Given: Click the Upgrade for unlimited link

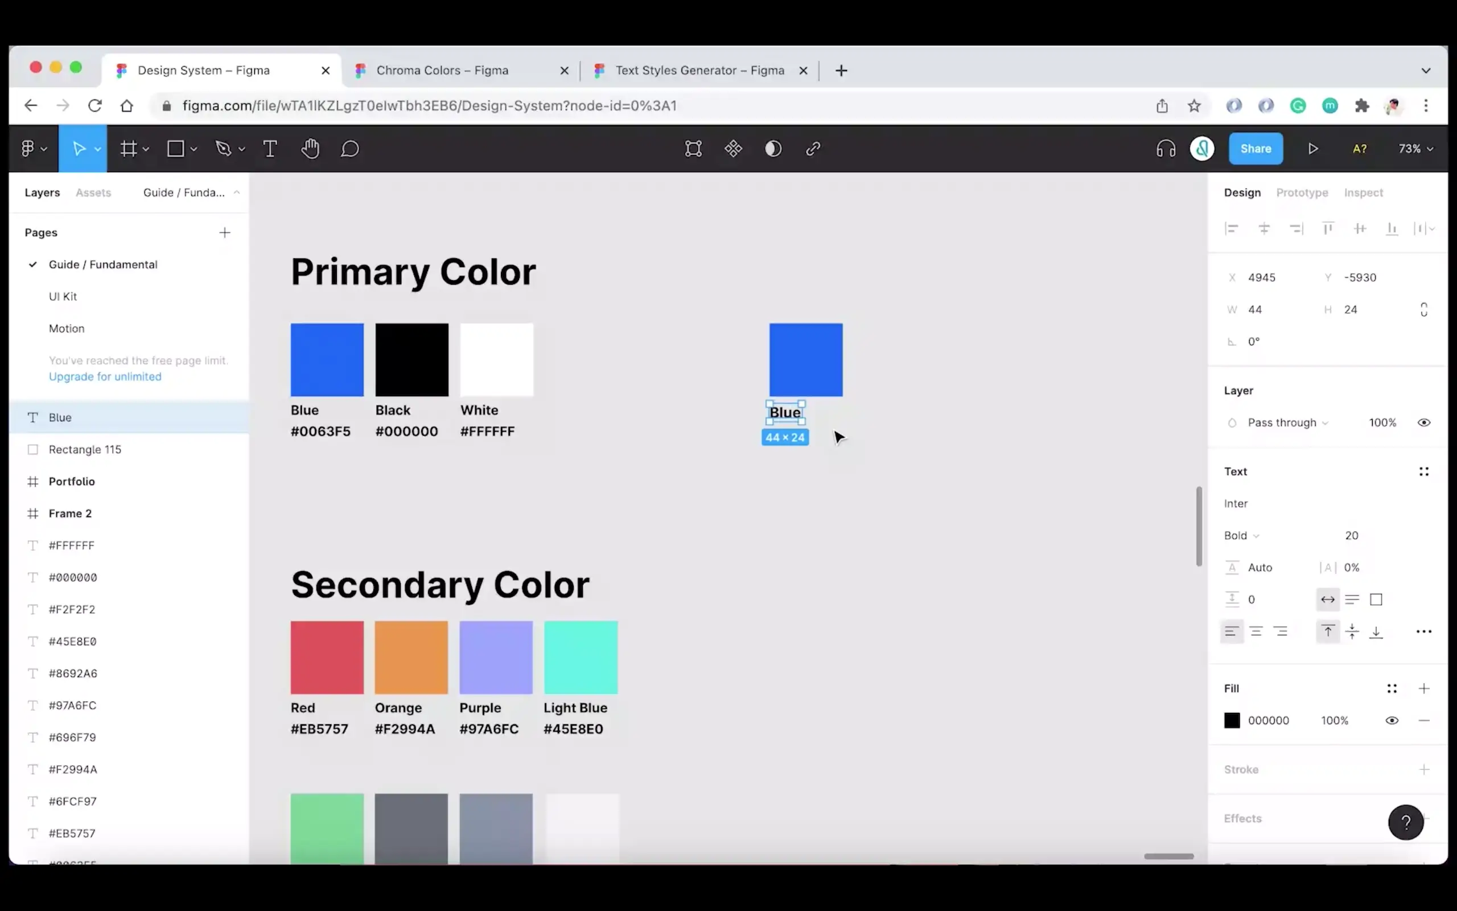Looking at the screenshot, I should 105,376.
